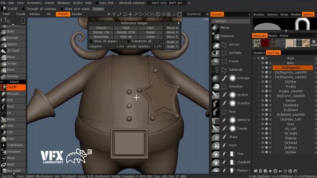Choose the SurfHide preset
This screenshot has height=178, width=317.
(234, 53)
